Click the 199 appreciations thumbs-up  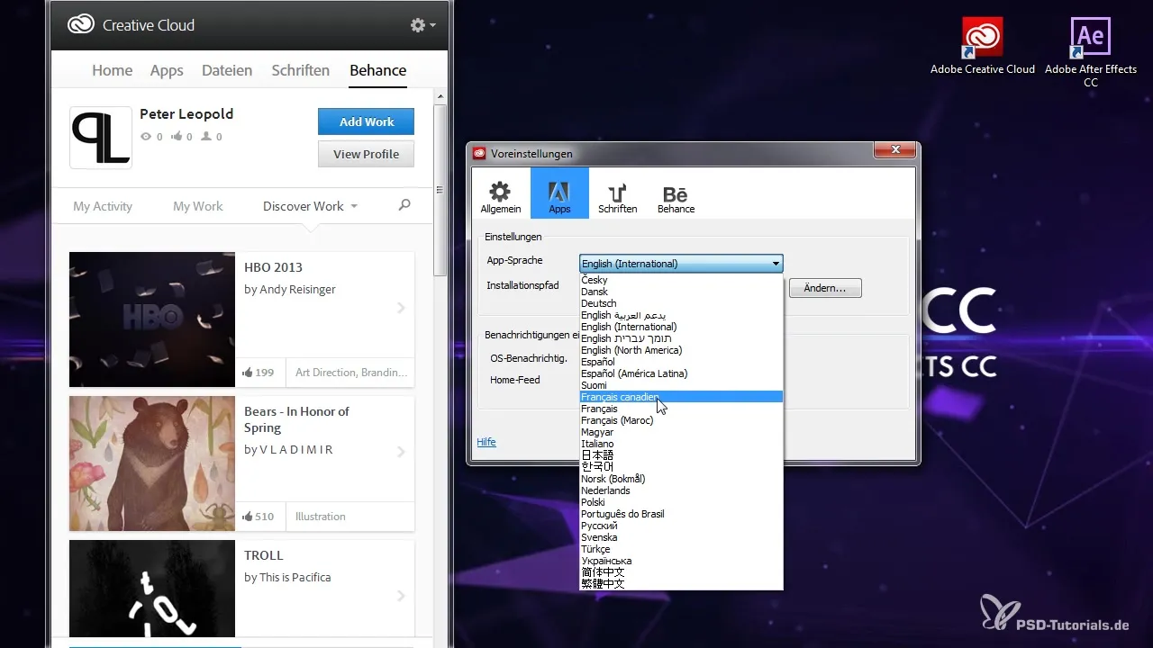click(248, 372)
